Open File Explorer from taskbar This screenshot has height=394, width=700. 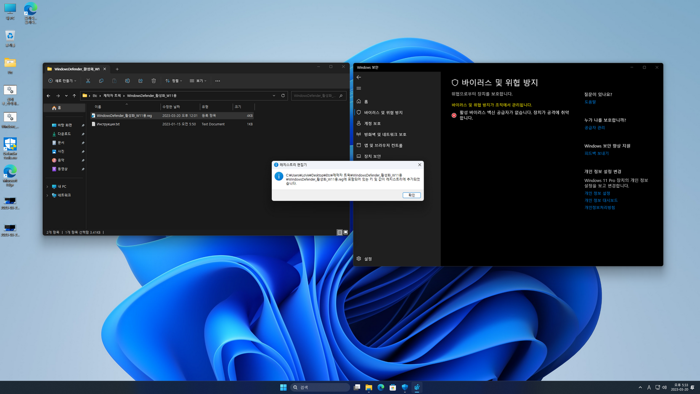(x=369, y=387)
